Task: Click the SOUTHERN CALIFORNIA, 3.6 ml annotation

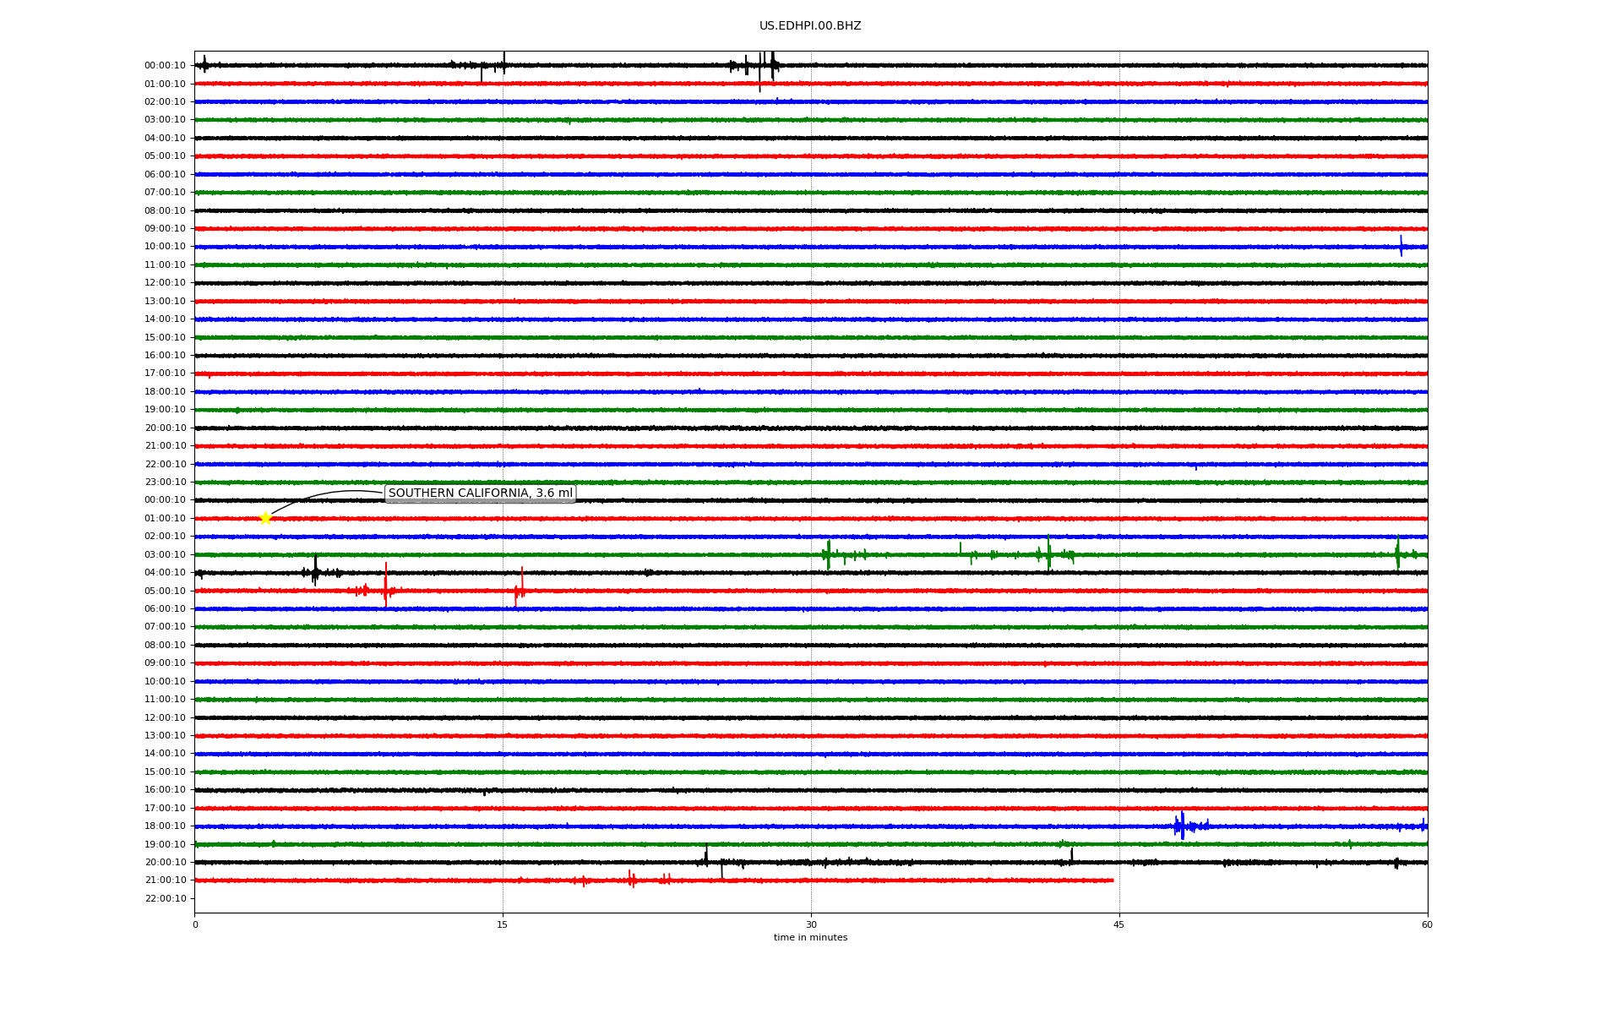Action: (x=480, y=493)
